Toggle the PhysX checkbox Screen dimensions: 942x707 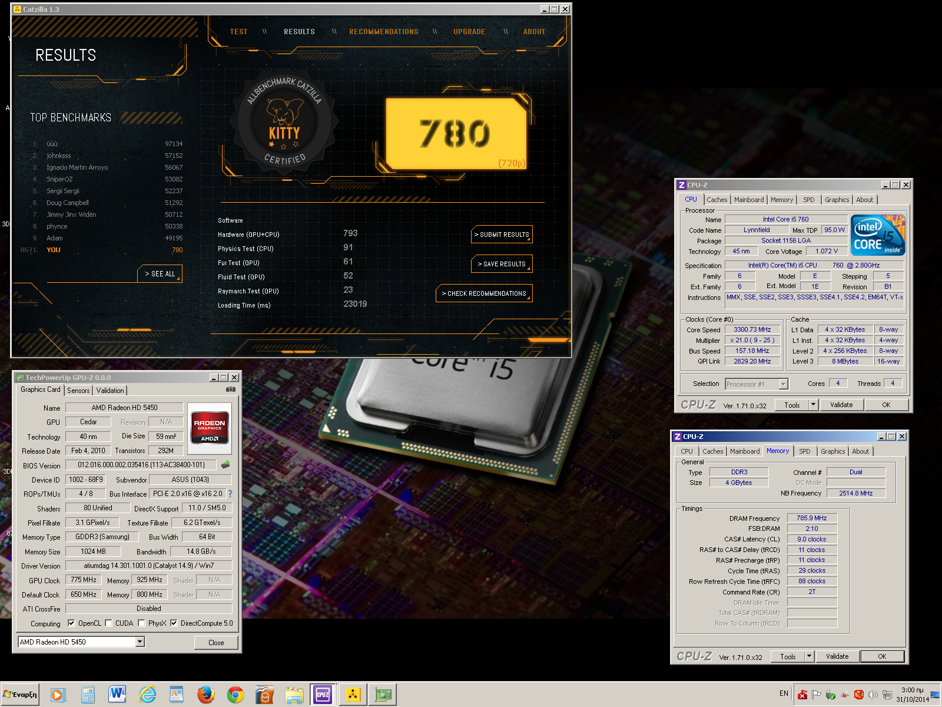[x=141, y=623]
